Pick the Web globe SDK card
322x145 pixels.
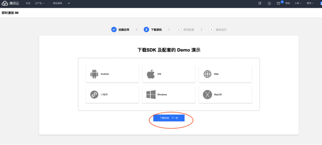click(226, 74)
